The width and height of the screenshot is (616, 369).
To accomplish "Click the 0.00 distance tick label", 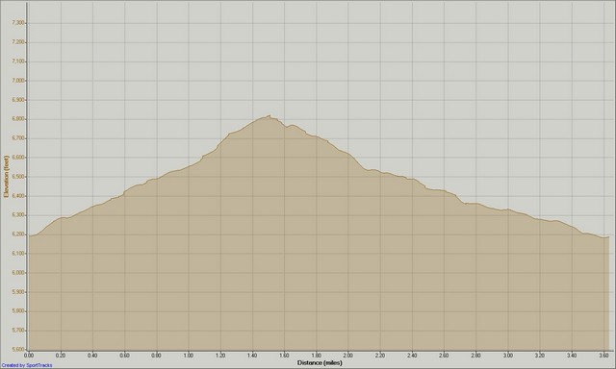I will pos(29,356).
